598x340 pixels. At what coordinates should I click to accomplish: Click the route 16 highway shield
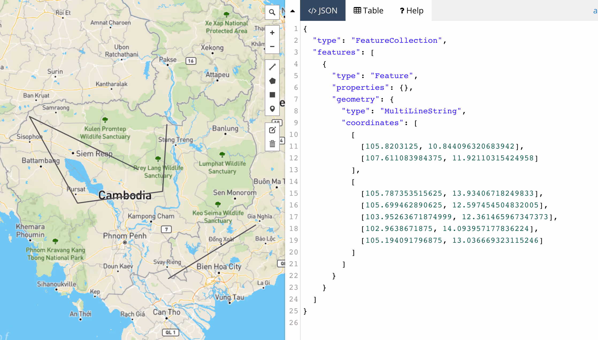tap(191, 61)
